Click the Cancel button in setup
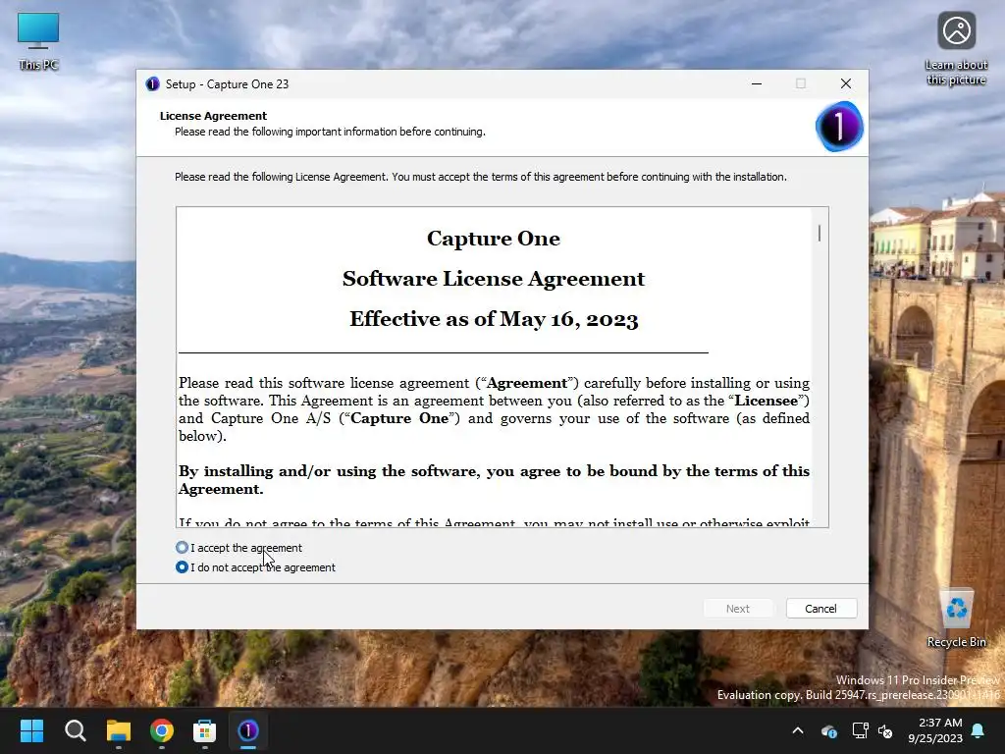1005x754 pixels. (x=821, y=609)
